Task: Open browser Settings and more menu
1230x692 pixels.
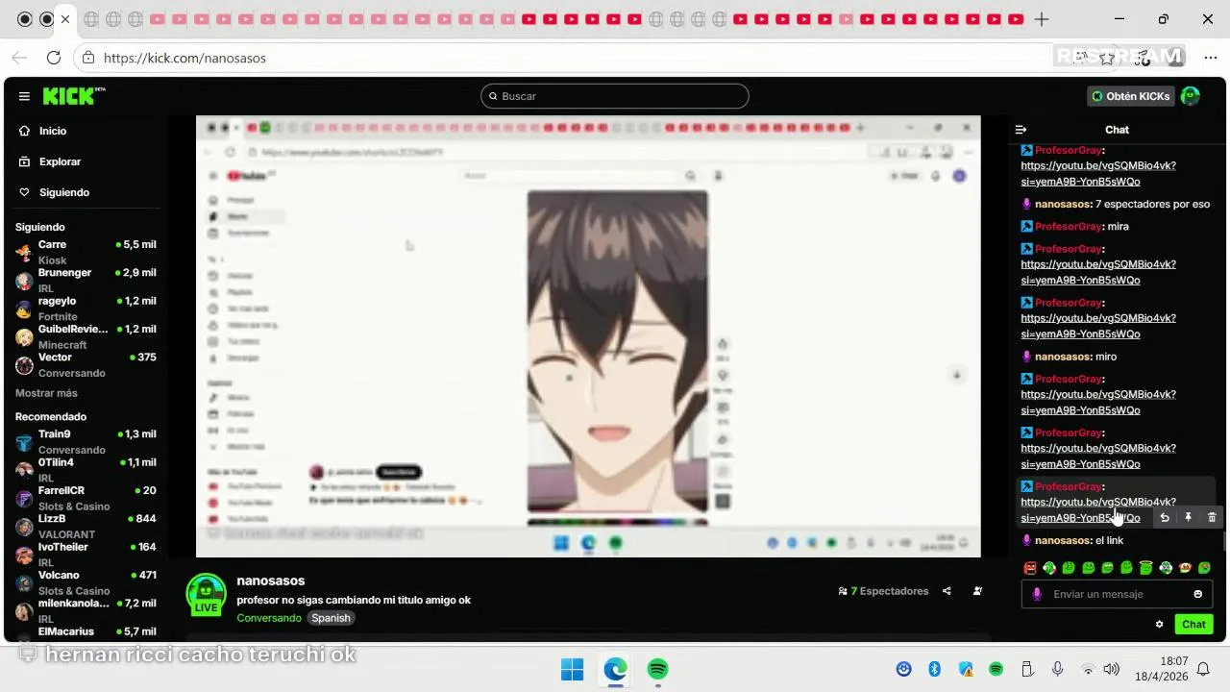Action: click(1210, 58)
